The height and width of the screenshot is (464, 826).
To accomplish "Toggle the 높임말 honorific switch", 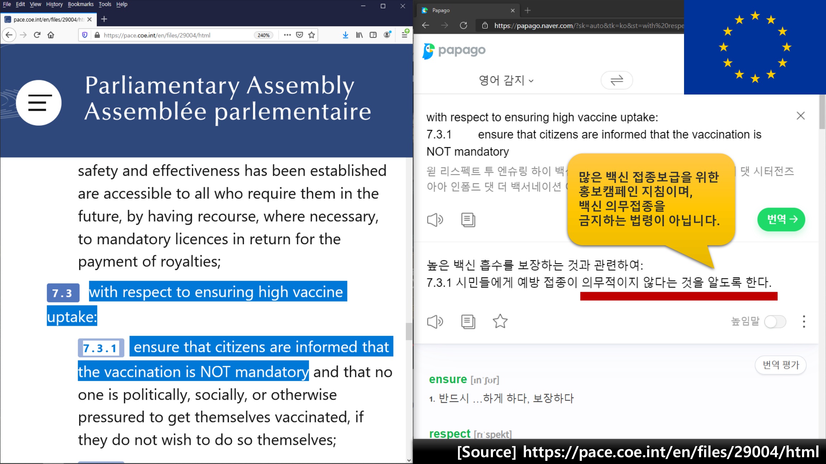I will tap(775, 322).
